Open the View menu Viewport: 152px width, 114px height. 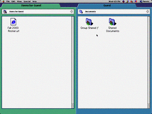pos(19,1)
